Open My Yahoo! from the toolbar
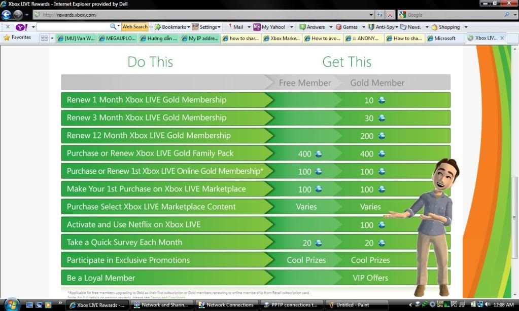 (269, 27)
